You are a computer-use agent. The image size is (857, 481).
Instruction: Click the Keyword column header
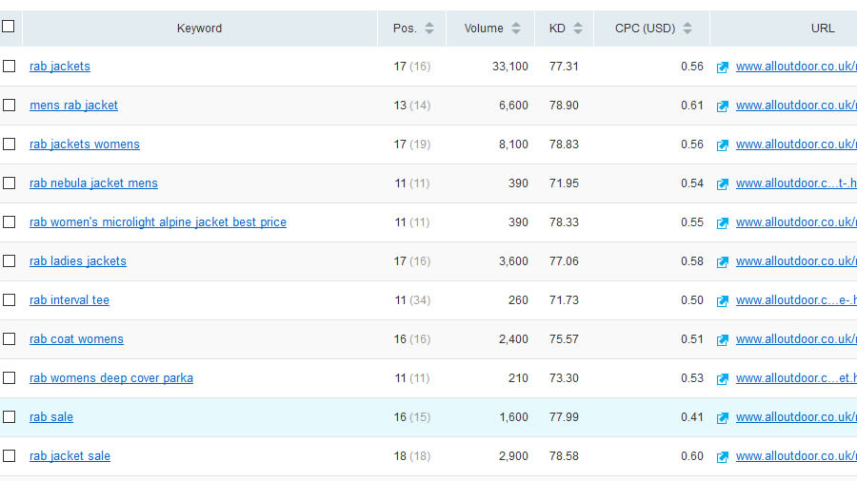200,29
